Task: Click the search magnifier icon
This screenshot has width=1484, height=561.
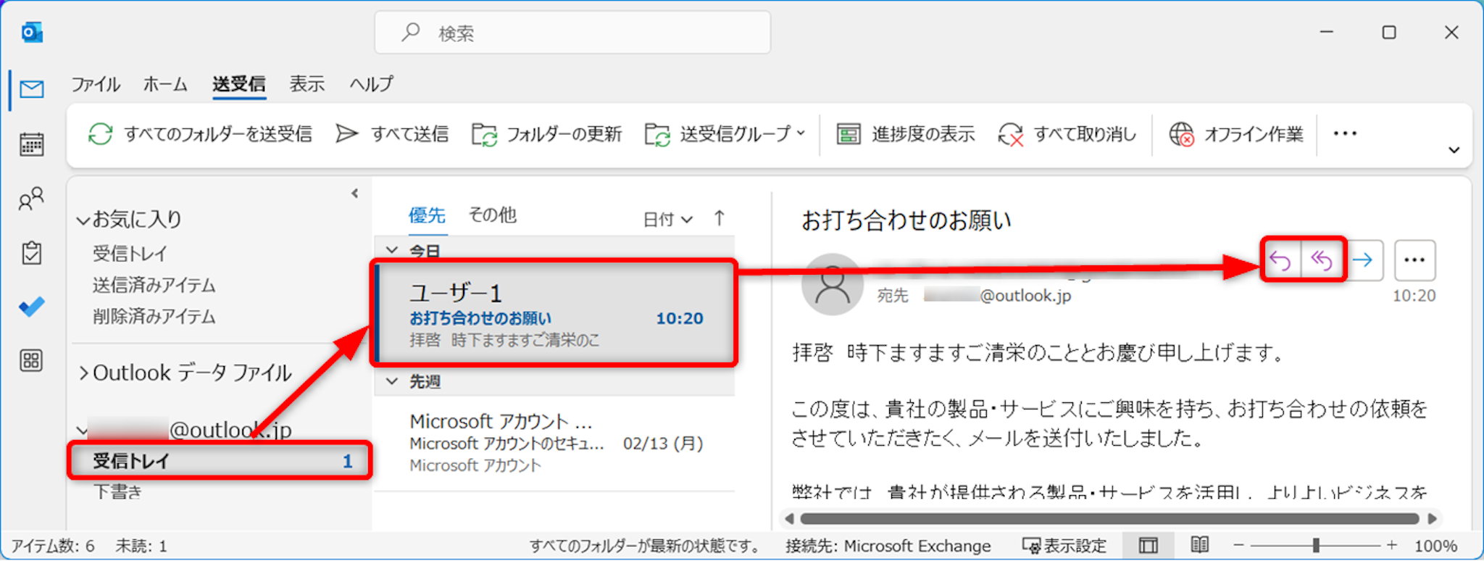Action: coord(411,32)
